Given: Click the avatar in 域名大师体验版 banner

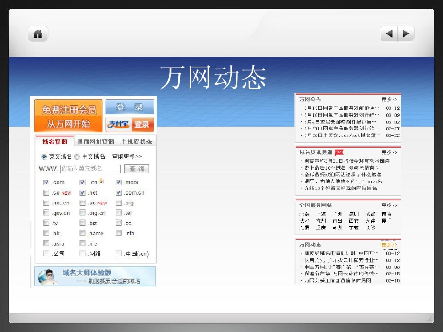Looking at the screenshot, I should coord(48,276).
